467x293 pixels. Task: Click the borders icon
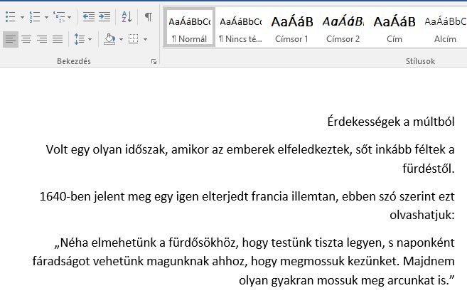pyautogui.click(x=132, y=38)
